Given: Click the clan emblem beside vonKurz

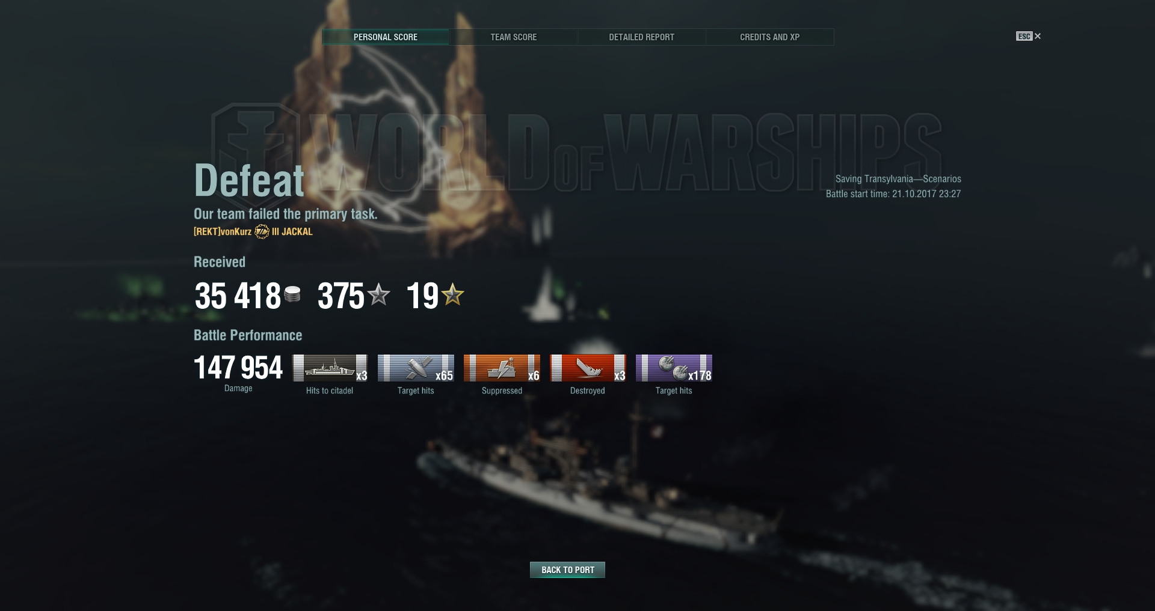Looking at the screenshot, I should click(262, 231).
